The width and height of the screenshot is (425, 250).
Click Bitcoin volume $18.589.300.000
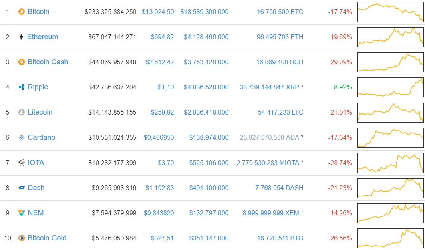click(204, 12)
